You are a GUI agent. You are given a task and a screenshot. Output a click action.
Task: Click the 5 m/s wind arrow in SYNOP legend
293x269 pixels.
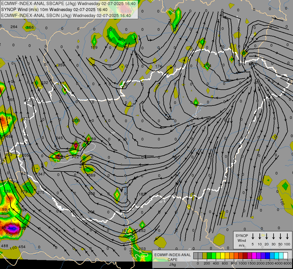pyautogui.click(x=253, y=236)
